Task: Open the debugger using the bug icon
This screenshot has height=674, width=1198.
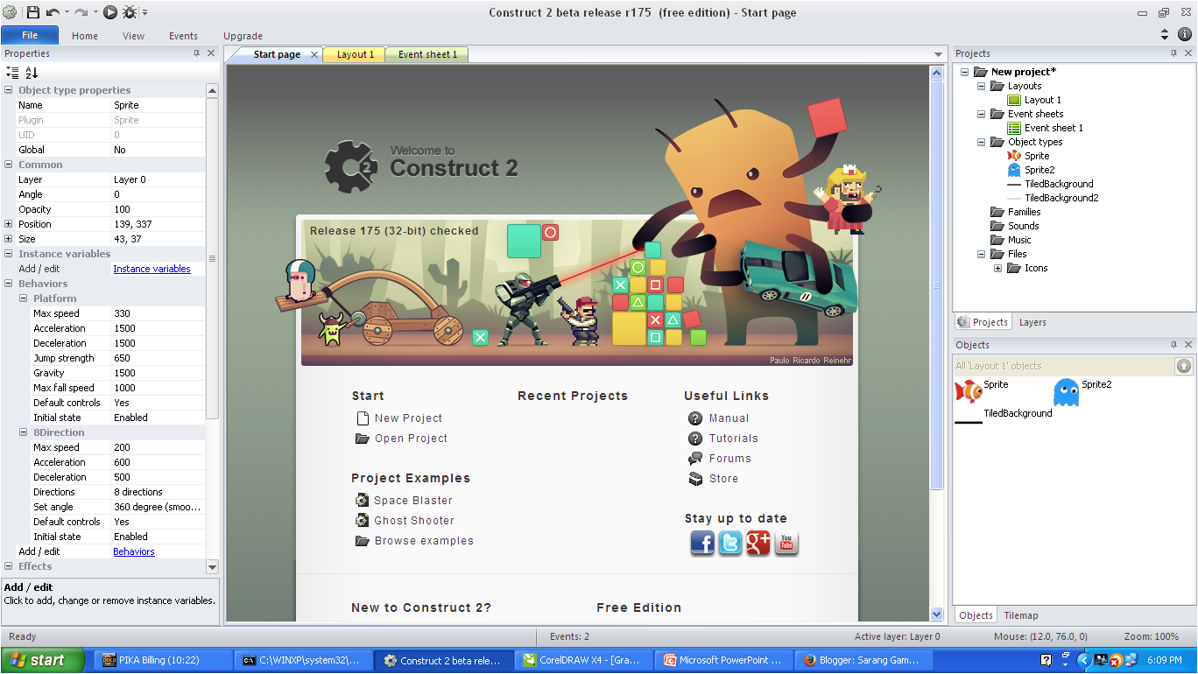Action: pyautogui.click(x=130, y=12)
